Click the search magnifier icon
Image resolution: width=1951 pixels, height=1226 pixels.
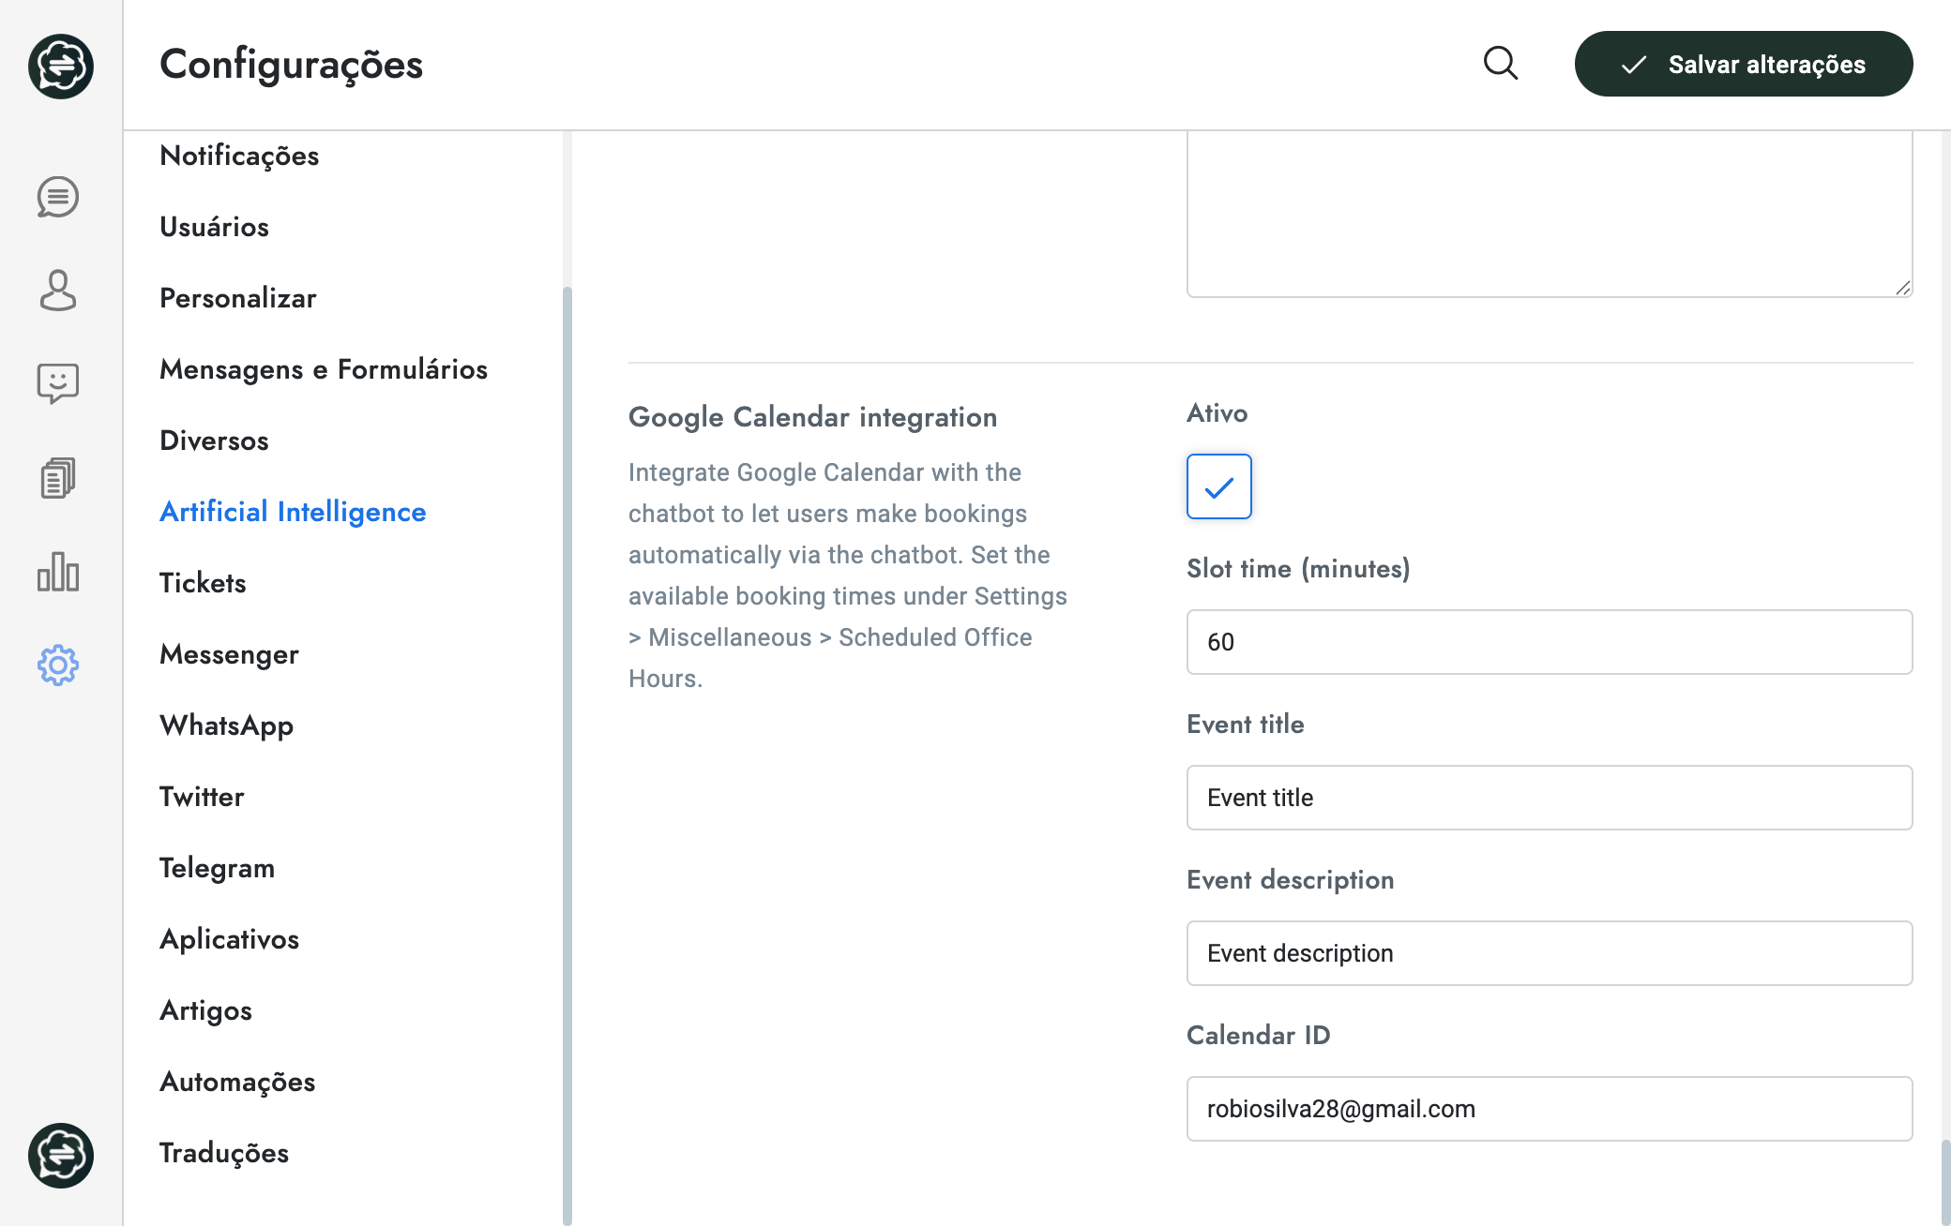coord(1501,64)
